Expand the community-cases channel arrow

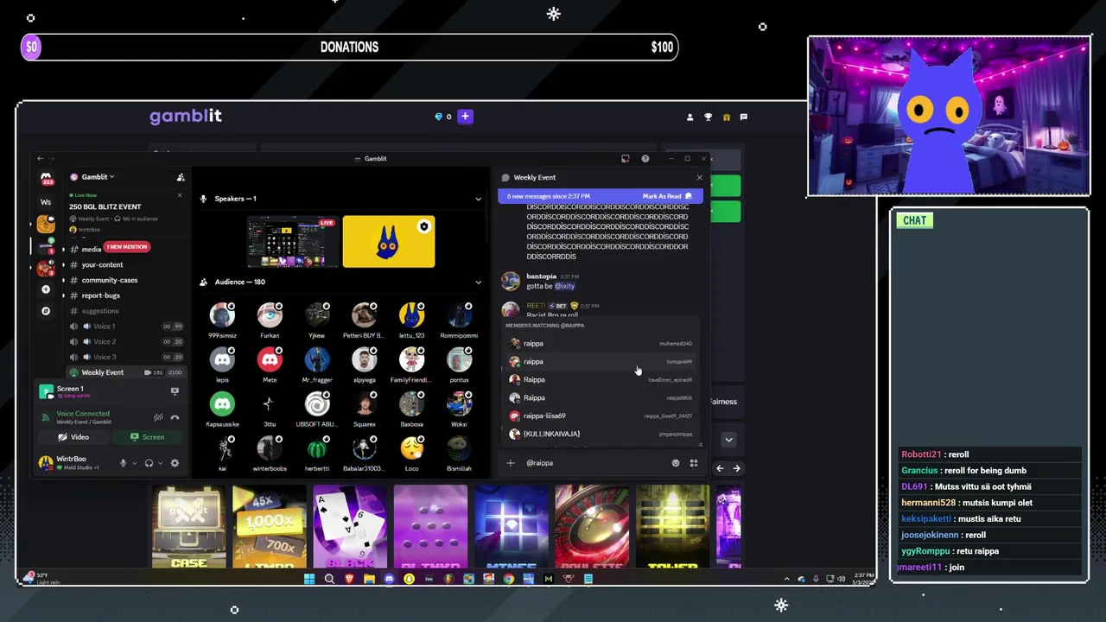63,280
